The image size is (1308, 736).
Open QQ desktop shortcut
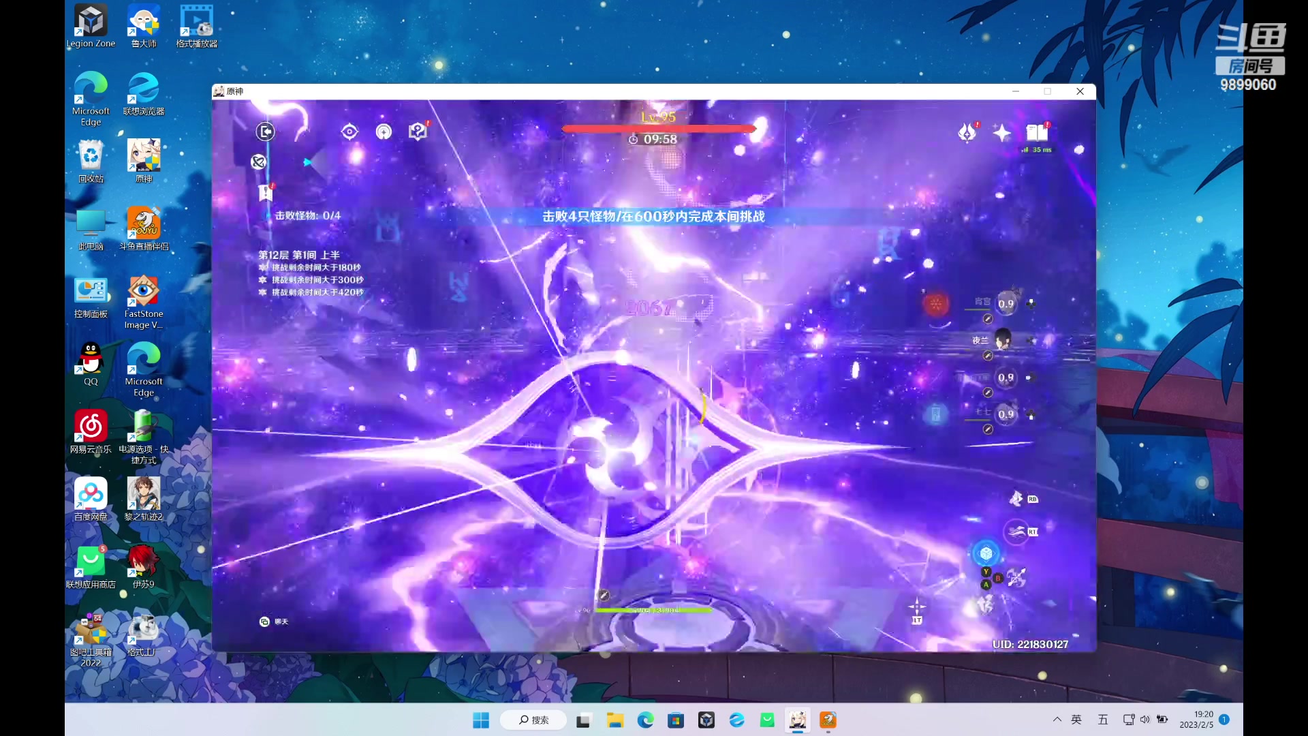(91, 365)
